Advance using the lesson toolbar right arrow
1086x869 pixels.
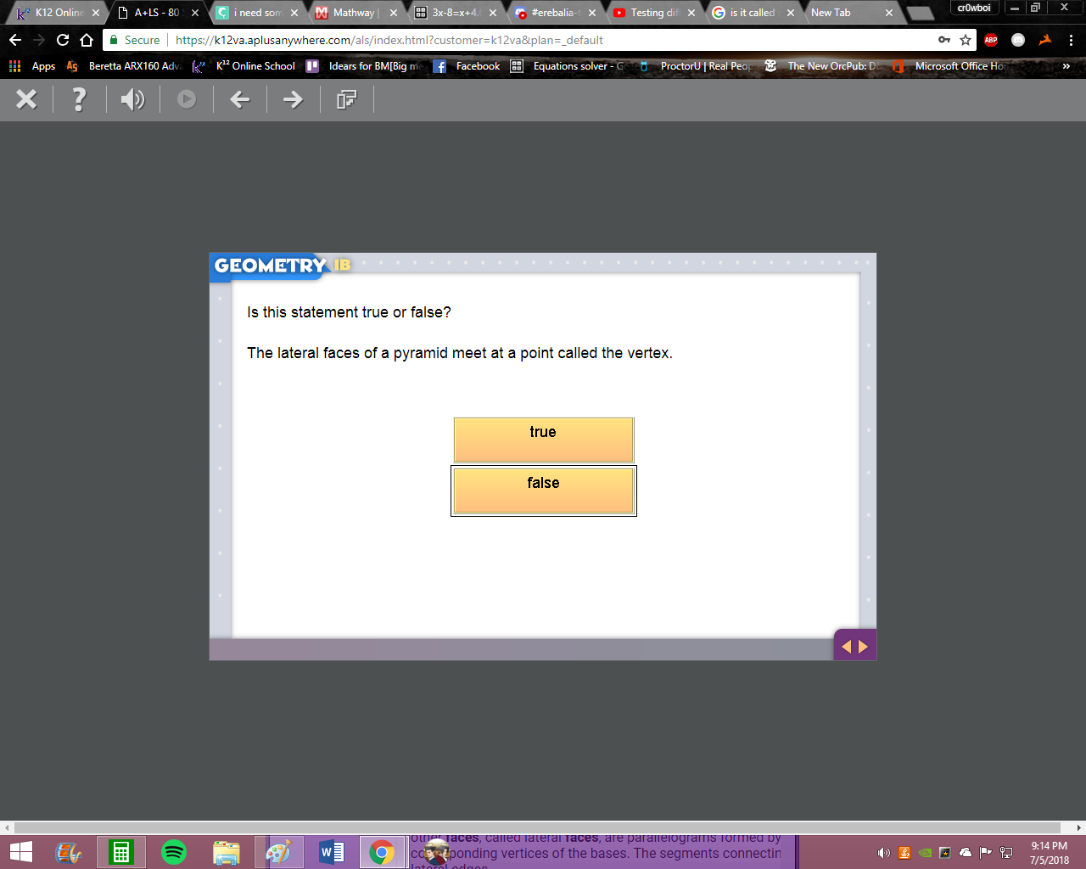click(293, 99)
